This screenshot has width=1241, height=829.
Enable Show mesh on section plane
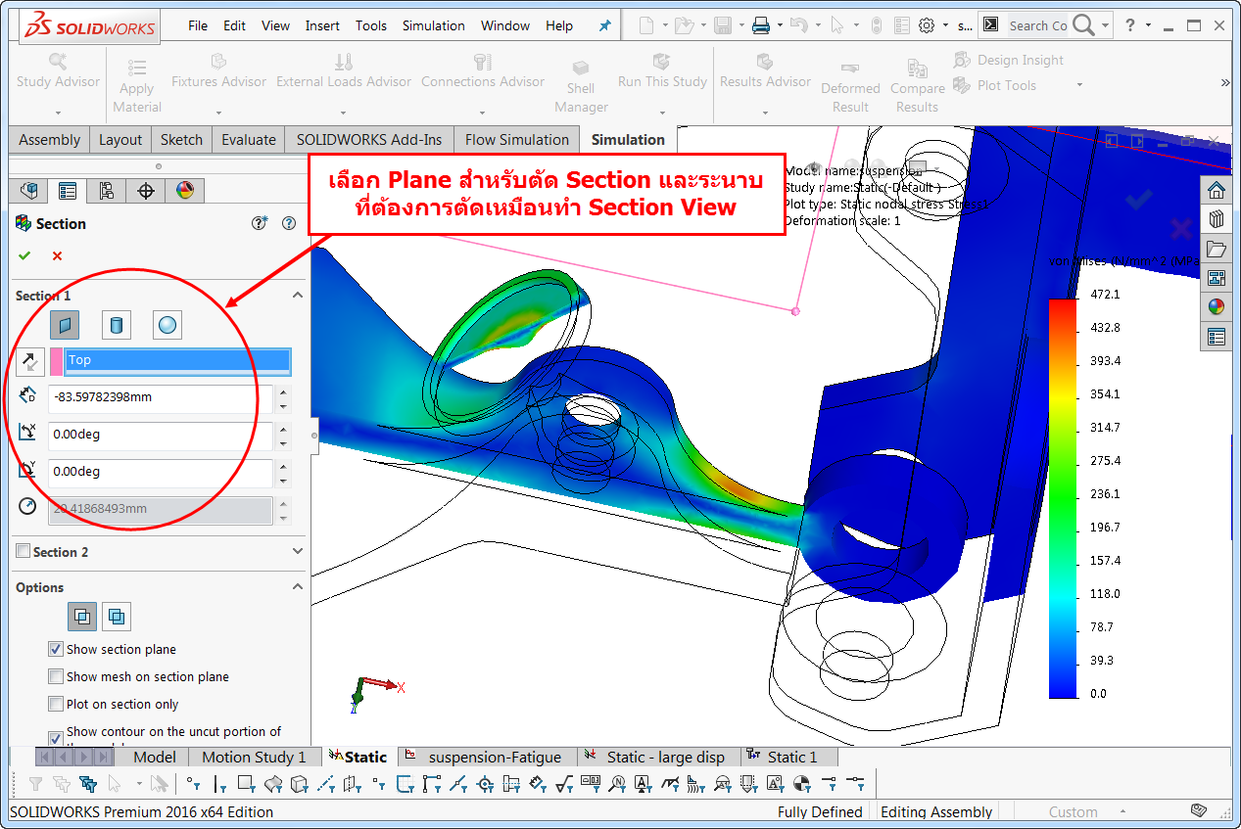[56, 676]
